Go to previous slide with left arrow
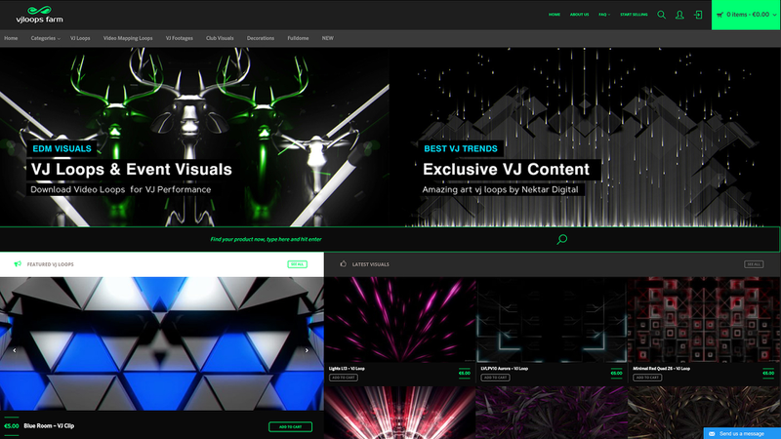Screen dimensions: 781x439 pos(14,350)
